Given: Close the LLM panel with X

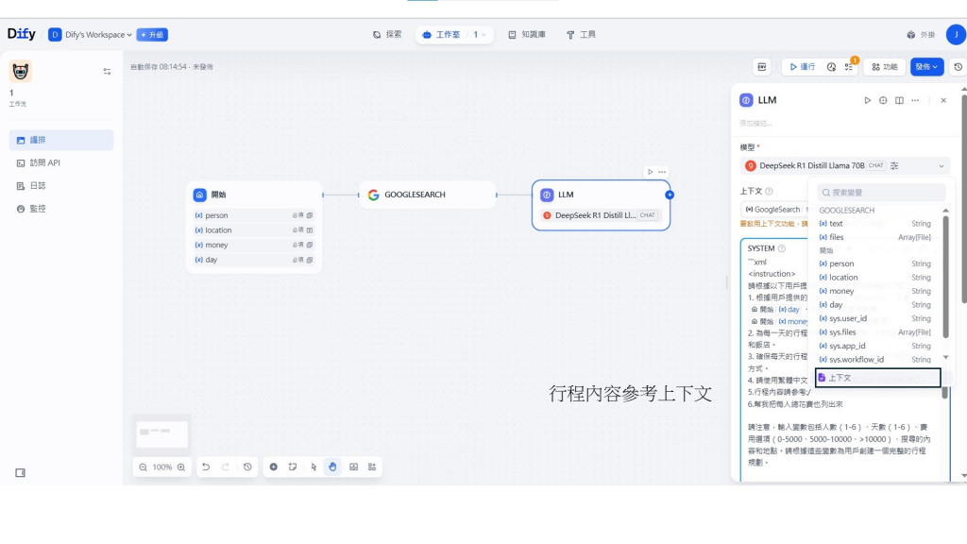Looking at the screenshot, I should (x=943, y=100).
